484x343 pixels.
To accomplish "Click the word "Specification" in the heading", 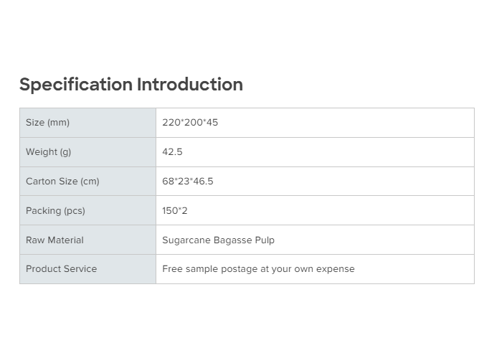I will [76, 85].
